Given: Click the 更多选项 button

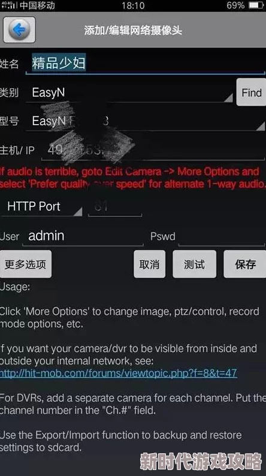Looking at the screenshot, I should (x=26, y=264).
